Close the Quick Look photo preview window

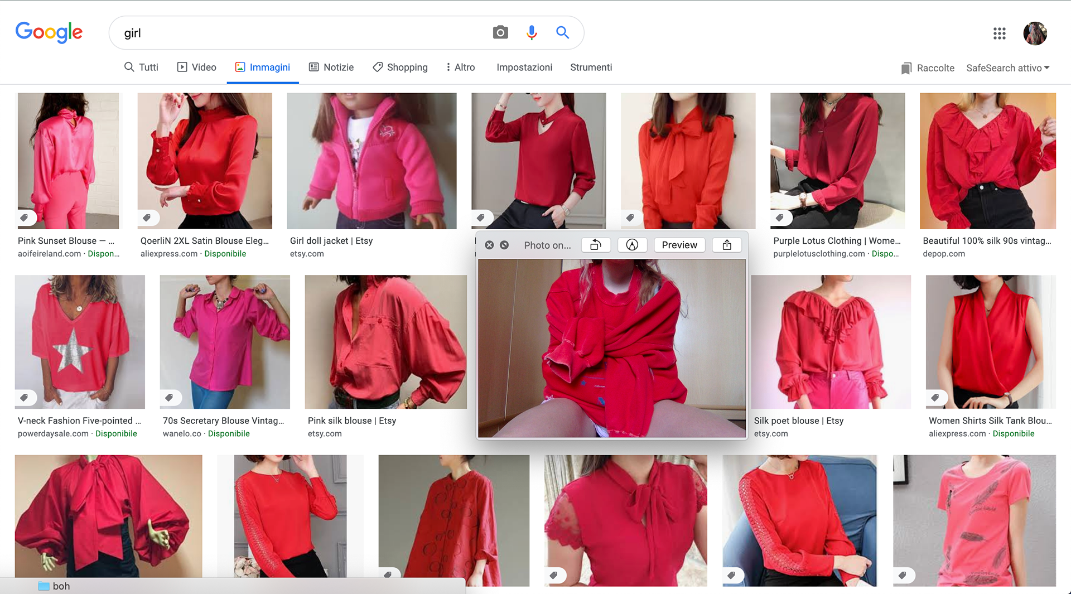click(489, 245)
